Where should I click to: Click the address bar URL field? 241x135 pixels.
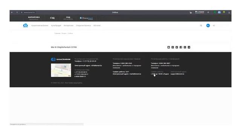(x=29, y=12)
